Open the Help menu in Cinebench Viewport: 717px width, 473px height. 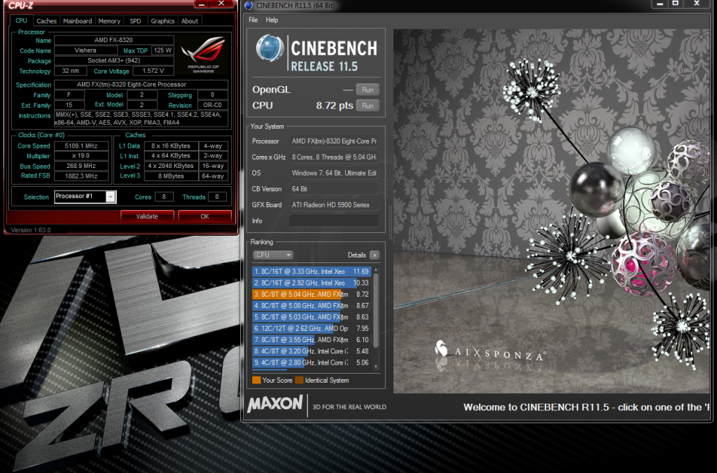tap(272, 20)
